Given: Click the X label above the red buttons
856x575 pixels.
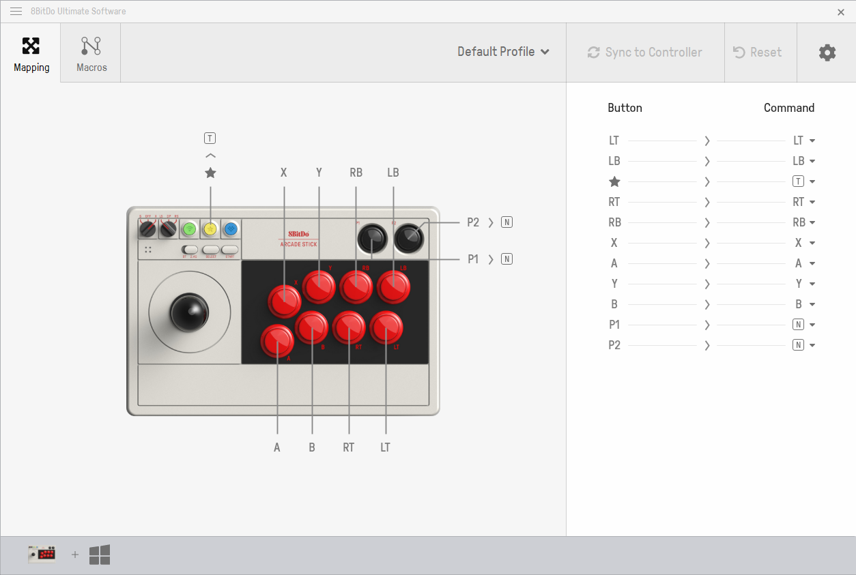Looking at the screenshot, I should point(284,173).
